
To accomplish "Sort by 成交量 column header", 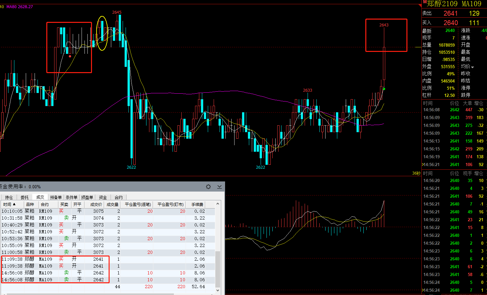I will 112,204.
